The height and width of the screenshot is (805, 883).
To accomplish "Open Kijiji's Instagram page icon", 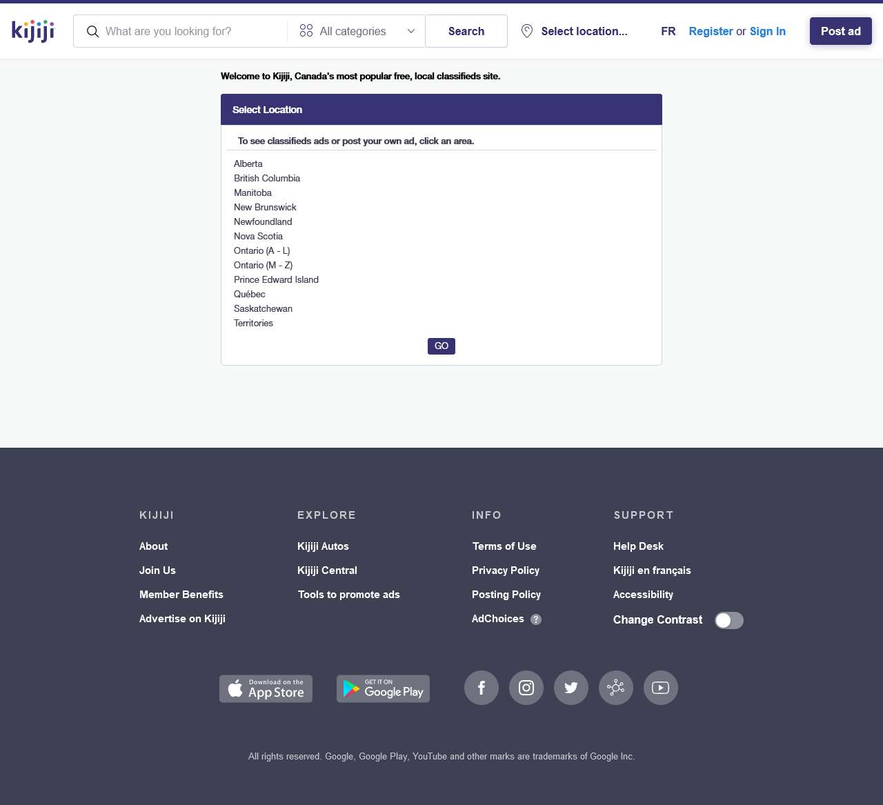I will [x=526, y=688].
